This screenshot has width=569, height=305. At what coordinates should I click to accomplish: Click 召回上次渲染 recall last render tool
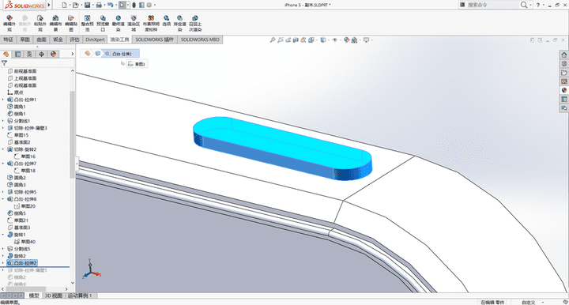click(x=195, y=23)
